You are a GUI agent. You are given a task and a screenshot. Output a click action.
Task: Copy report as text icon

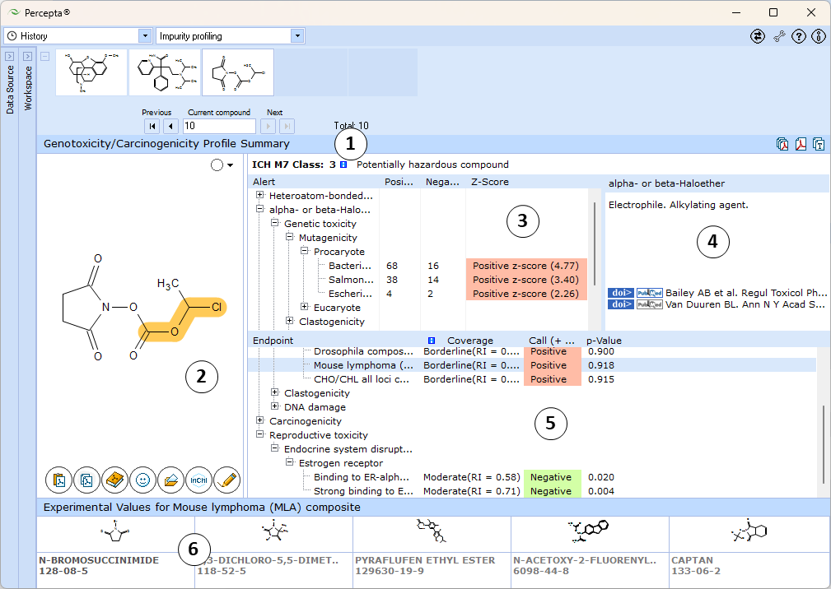pyautogui.click(x=819, y=144)
